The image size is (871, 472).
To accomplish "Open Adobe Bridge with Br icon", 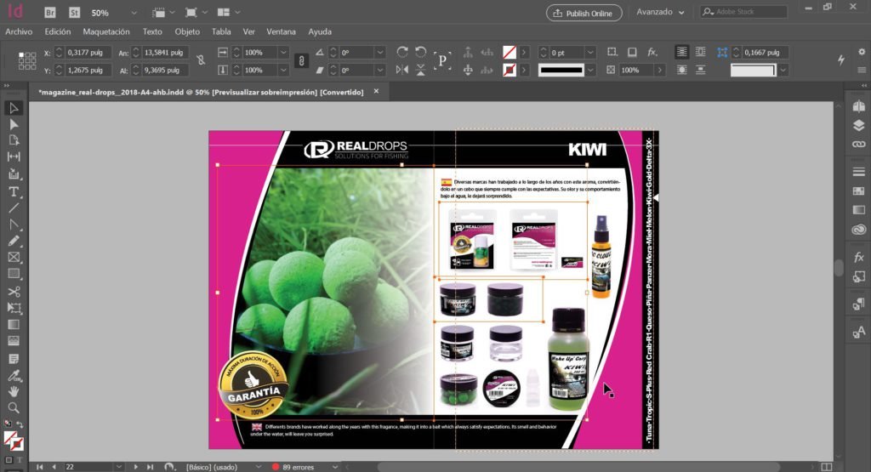I will pos(50,12).
